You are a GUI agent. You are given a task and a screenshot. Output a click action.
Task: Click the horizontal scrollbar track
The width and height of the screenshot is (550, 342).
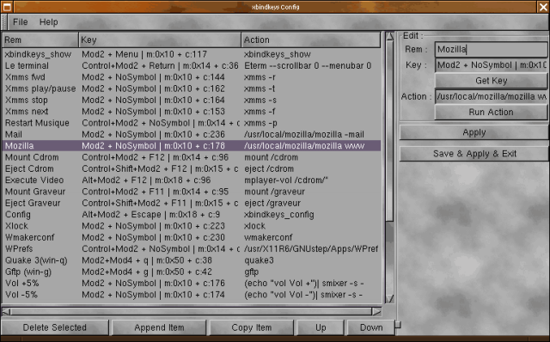click(x=191, y=311)
